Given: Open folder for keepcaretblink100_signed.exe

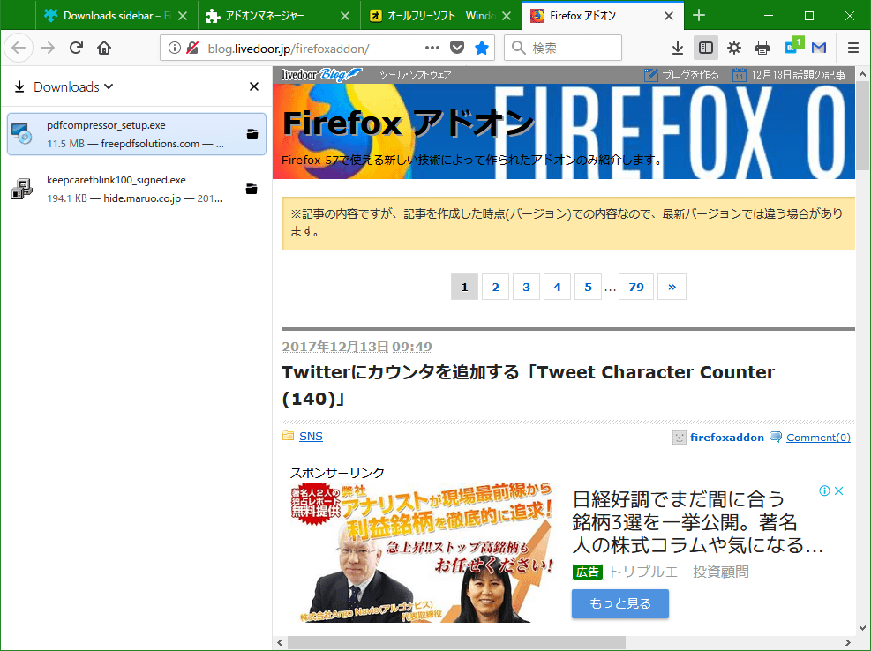Looking at the screenshot, I should (252, 189).
